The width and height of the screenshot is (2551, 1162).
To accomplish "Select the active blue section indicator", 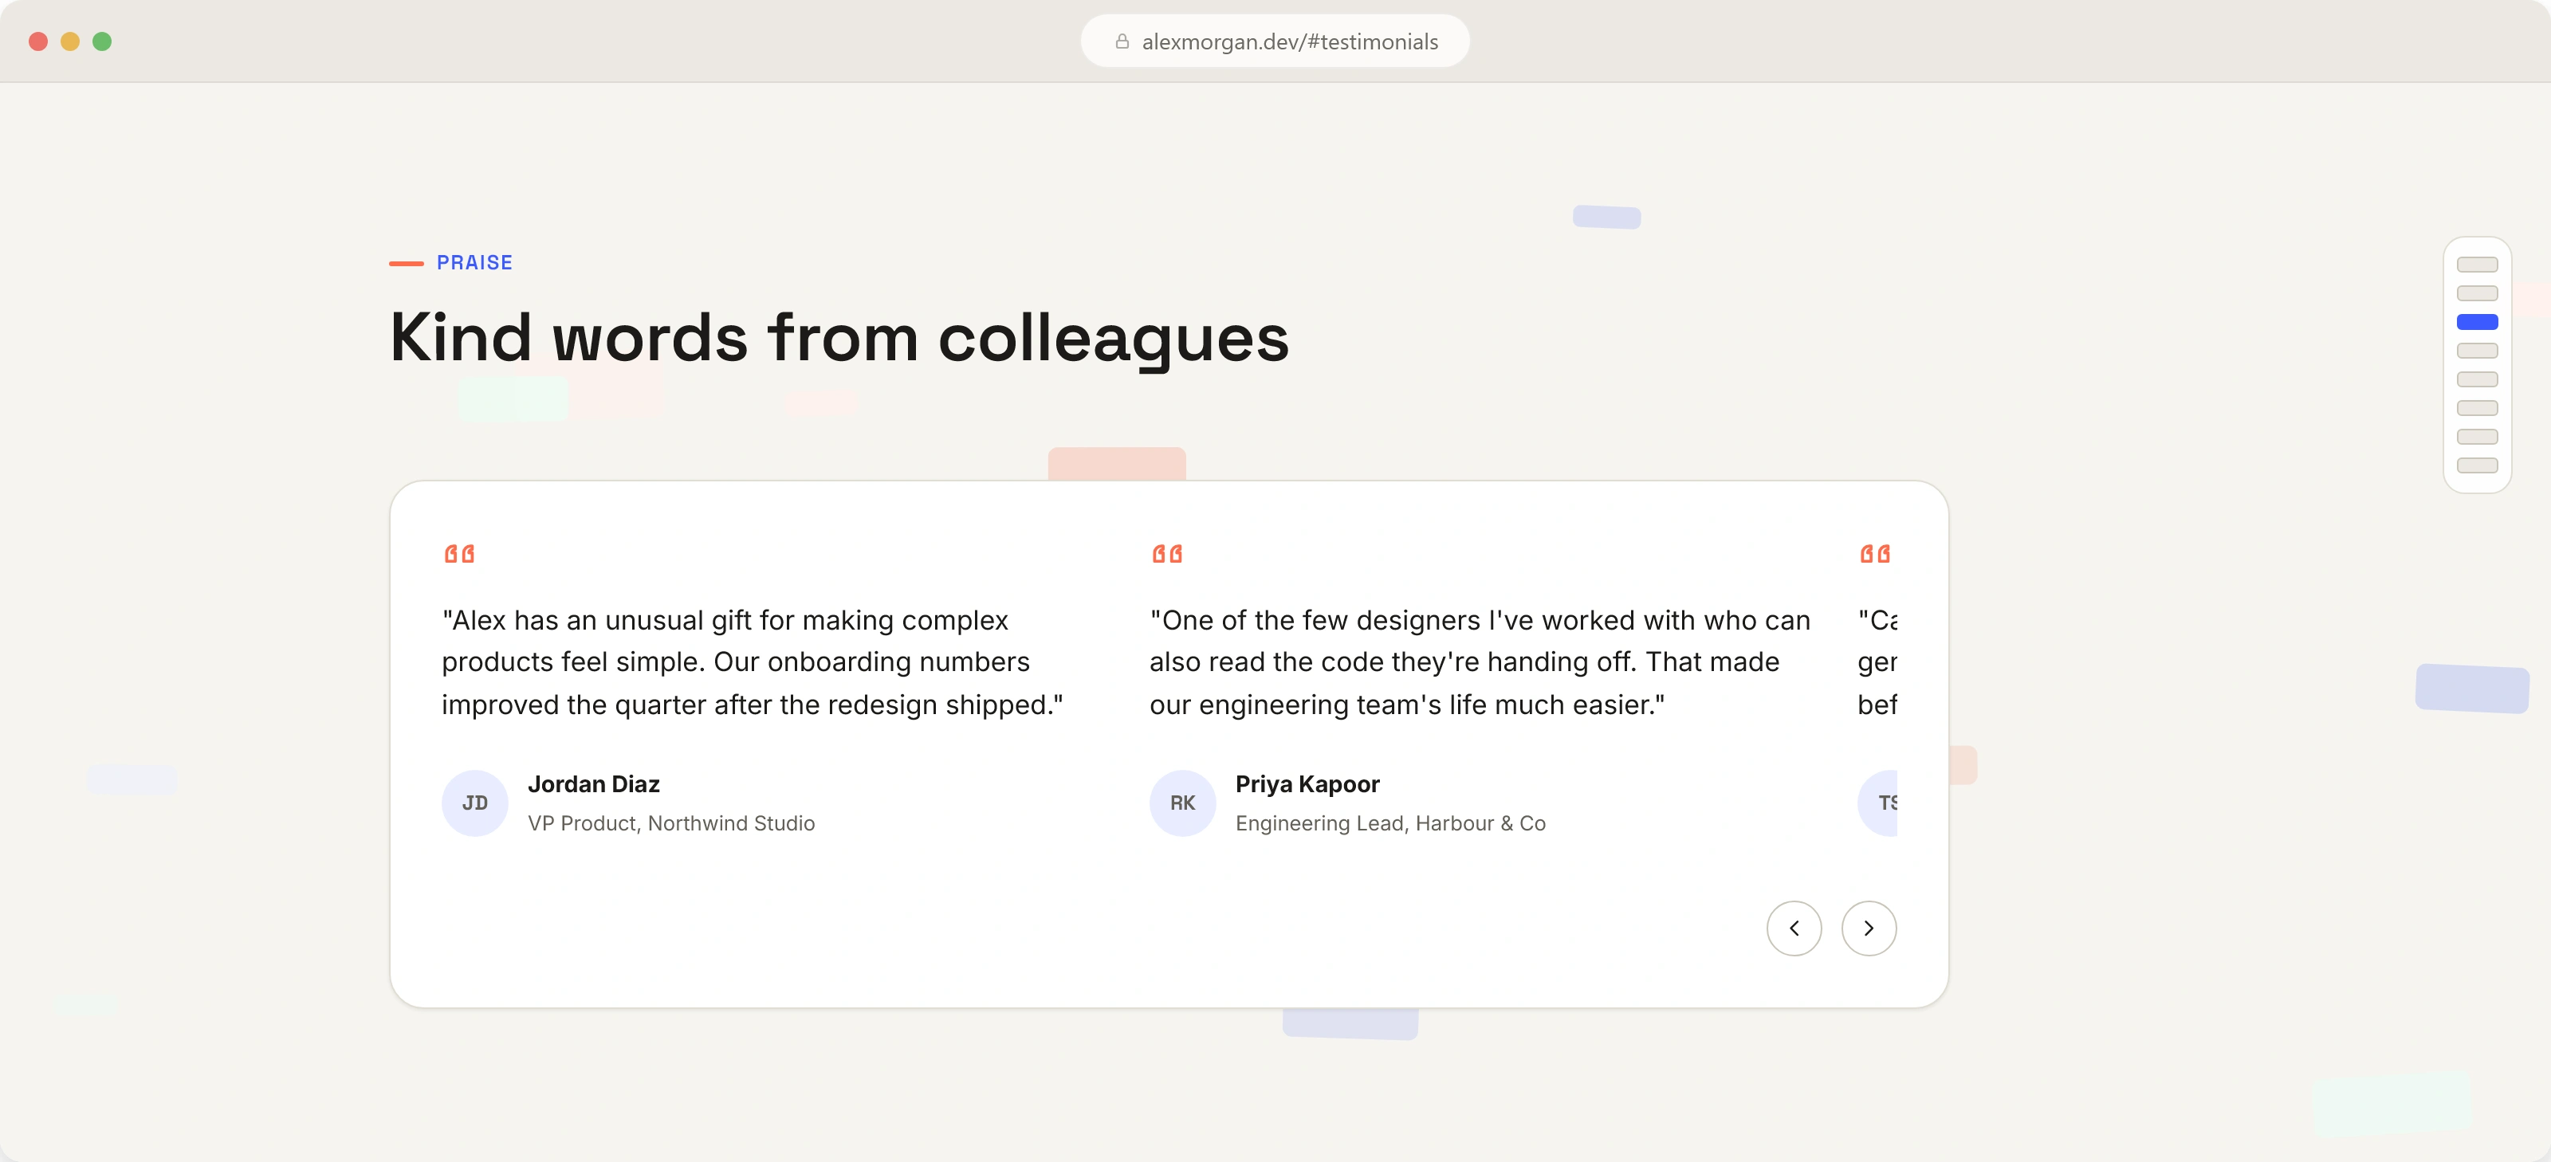I will point(2477,322).
